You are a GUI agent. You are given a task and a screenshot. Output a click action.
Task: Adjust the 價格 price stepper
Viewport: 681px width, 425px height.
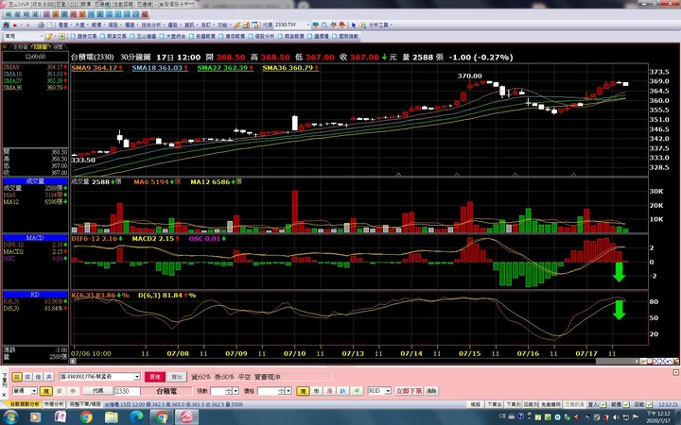(281, 391)
